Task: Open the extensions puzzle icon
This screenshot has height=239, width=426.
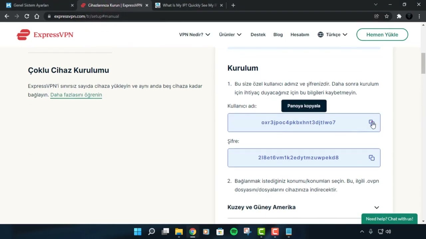Action: point(399,16)
